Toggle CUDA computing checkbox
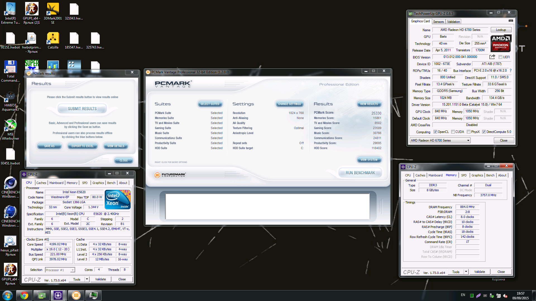Screen dimensions: 536x301 (453, 132)
